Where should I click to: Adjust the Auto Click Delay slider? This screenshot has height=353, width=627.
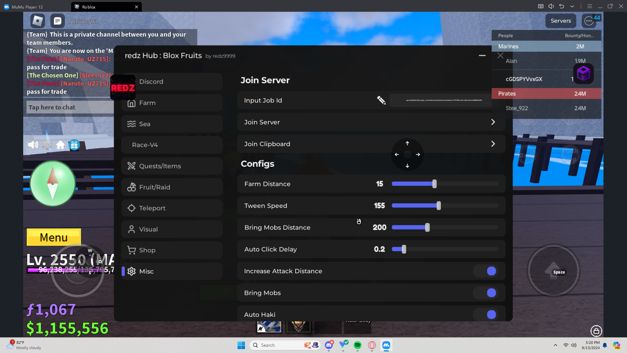point(445,249)
